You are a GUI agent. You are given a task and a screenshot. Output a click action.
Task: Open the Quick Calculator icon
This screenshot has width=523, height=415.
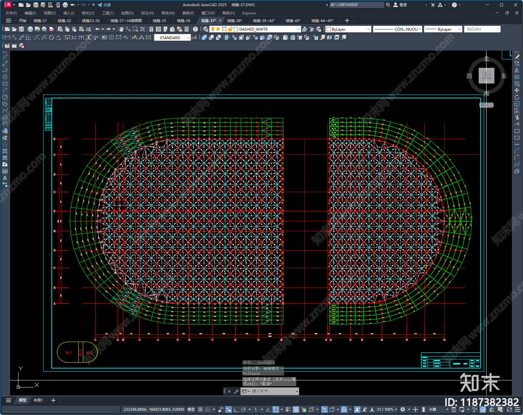point(187,29)
